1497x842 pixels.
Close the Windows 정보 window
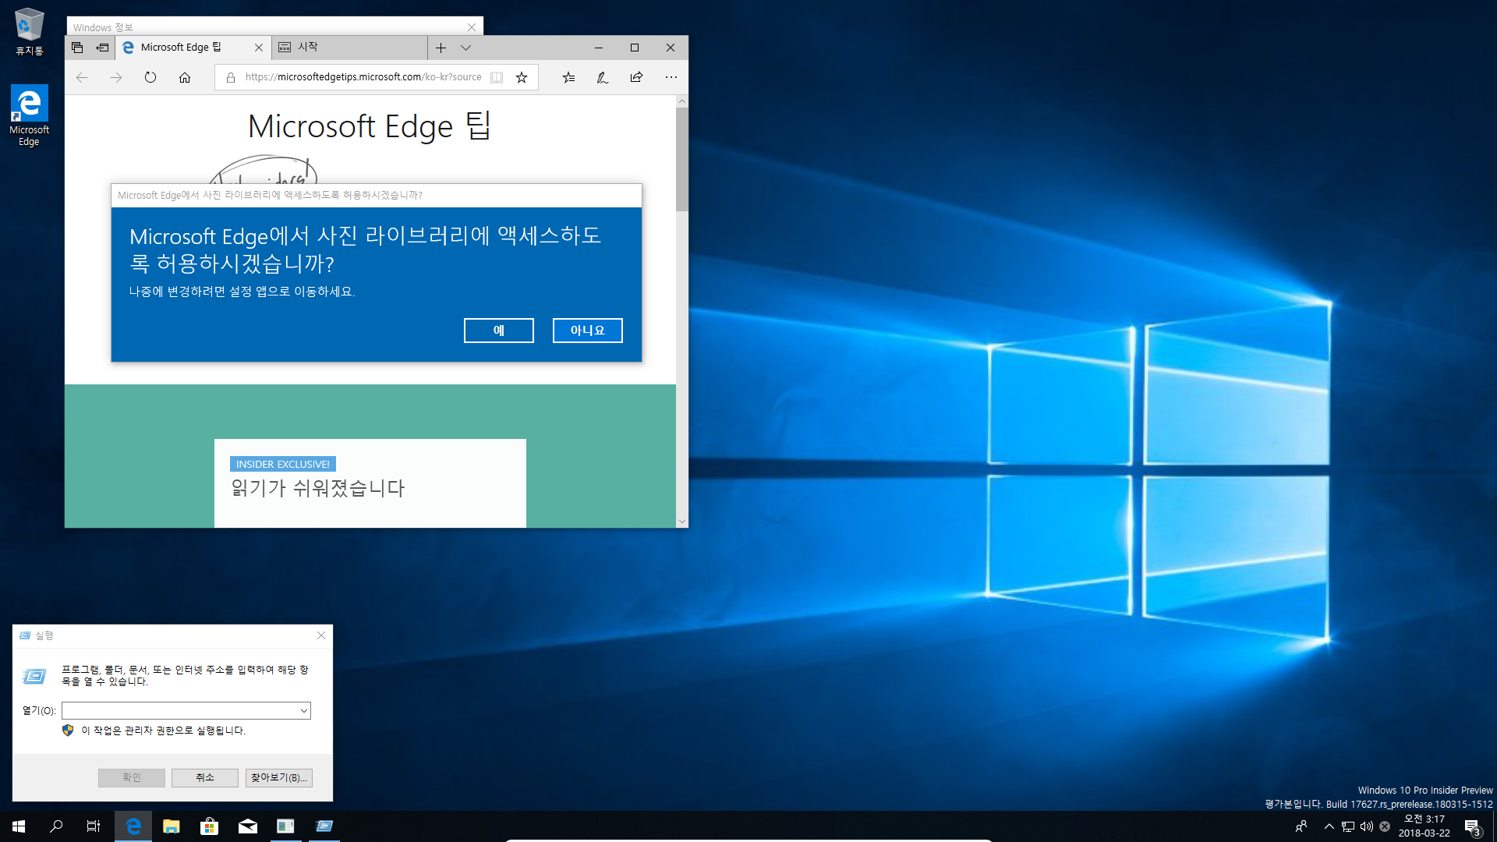472,27
